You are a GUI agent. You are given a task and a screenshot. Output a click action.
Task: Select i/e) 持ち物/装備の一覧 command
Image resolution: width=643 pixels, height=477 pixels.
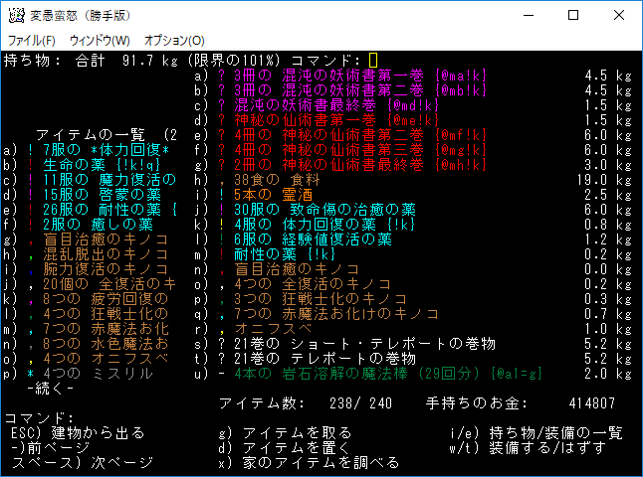click(536, 433)
